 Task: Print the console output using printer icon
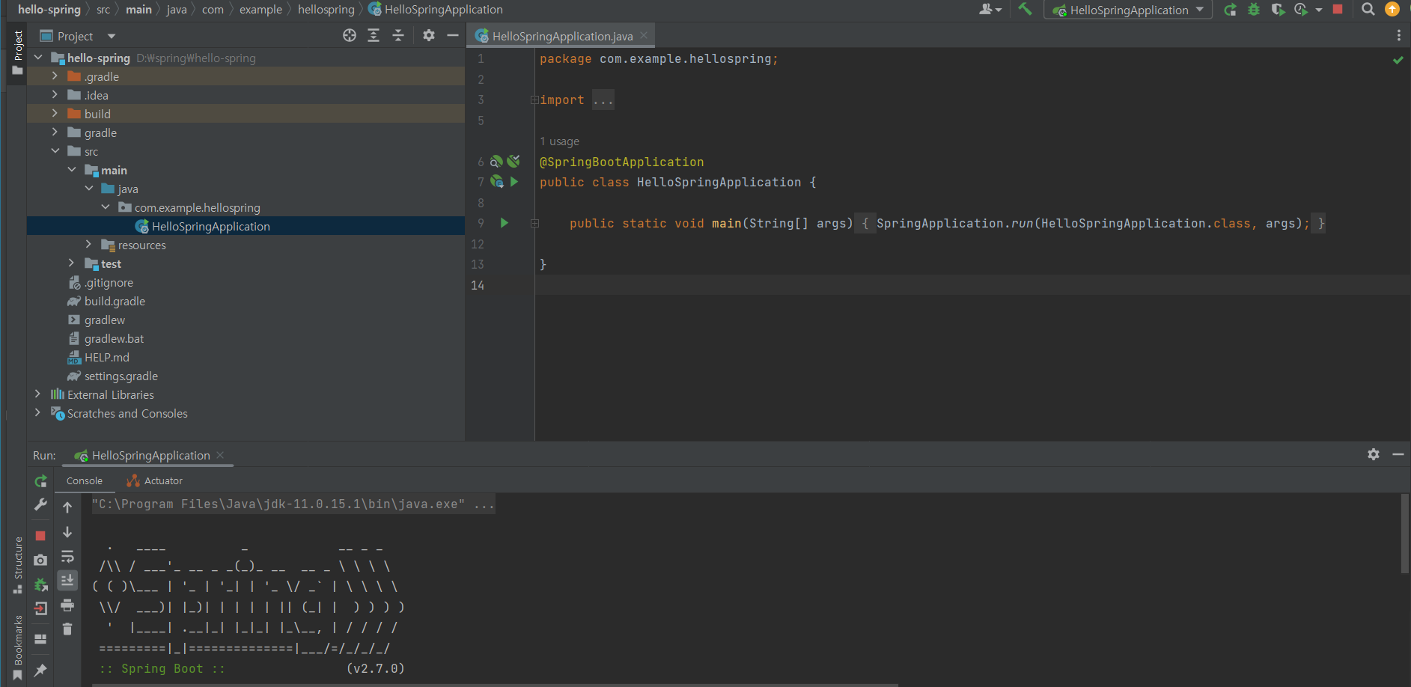(67, 605)
